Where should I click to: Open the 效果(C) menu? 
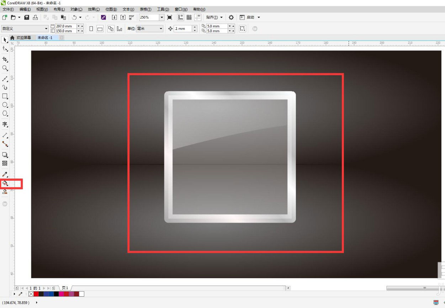(x=94, y=9)
